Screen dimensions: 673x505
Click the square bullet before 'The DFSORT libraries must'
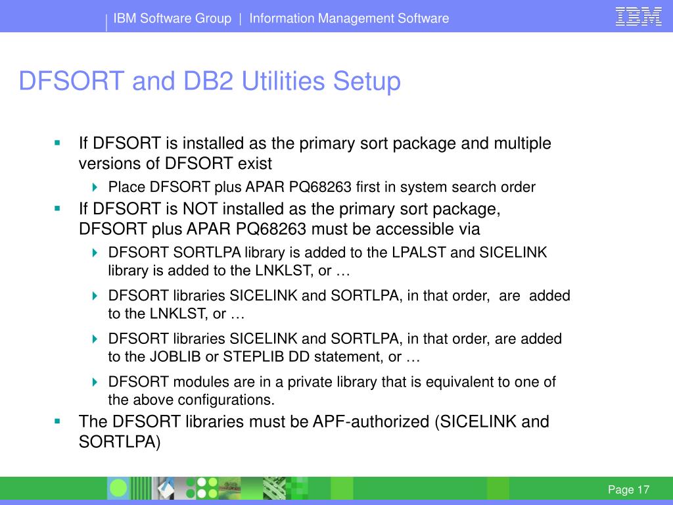[58, 421]
